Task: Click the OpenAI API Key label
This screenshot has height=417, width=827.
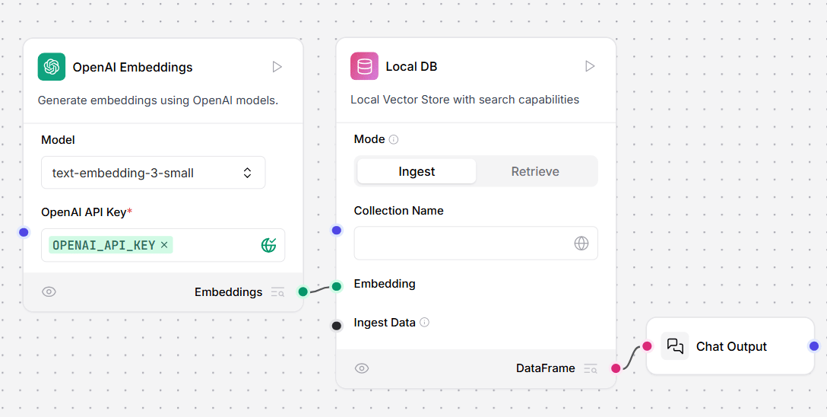Action: pos(84,212)
